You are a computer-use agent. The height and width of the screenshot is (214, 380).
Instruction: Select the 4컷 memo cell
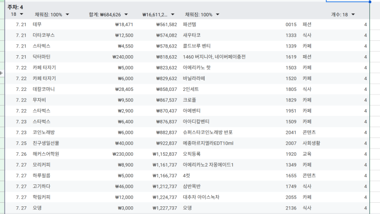[186, 176]
